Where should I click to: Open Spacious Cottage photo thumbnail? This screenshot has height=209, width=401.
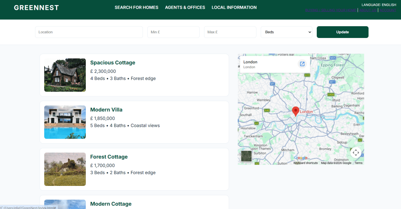[x=65, y=75]
